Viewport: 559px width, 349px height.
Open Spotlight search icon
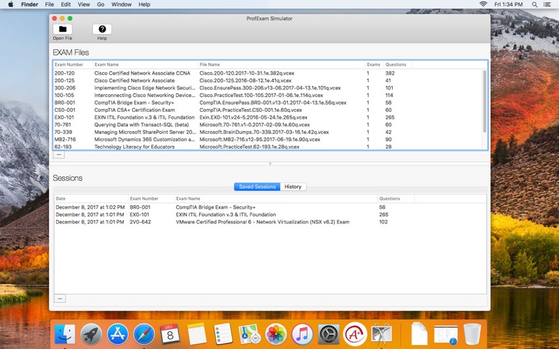535,4
